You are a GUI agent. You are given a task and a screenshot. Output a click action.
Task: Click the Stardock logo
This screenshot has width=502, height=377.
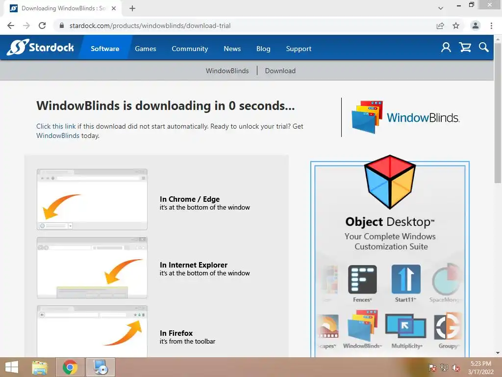(x=40, y=48)
